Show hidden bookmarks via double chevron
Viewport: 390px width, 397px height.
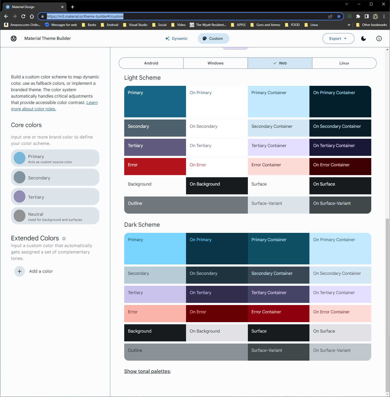click(349, 25)
